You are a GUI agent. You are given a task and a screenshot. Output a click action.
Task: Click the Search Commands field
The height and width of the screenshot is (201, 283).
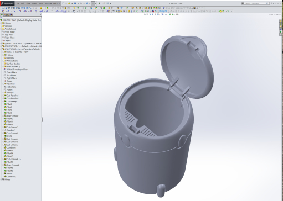click(x=255, y=3)
